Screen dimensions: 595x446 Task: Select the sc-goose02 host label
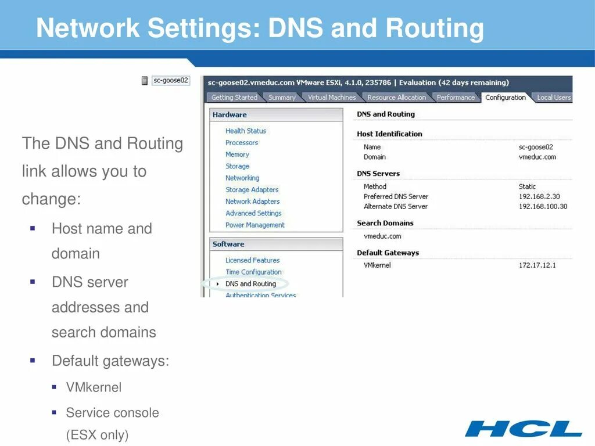click(x=171, y=80)
